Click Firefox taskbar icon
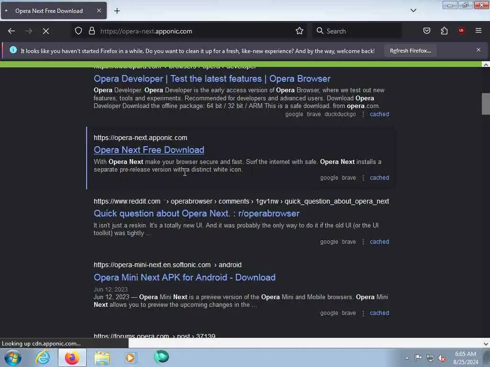Viewport: 490px width, 367px height. pos(72,357)
